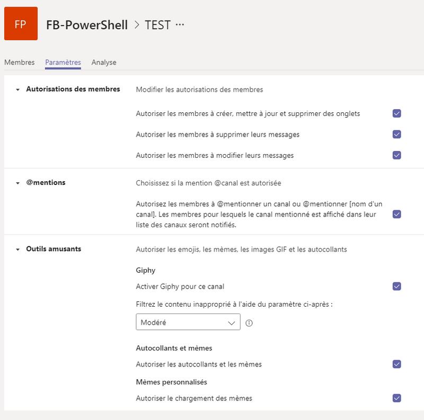Collapse the @mentions section
Viewport: 424px width, 420px height.
[x=18, y=183]
